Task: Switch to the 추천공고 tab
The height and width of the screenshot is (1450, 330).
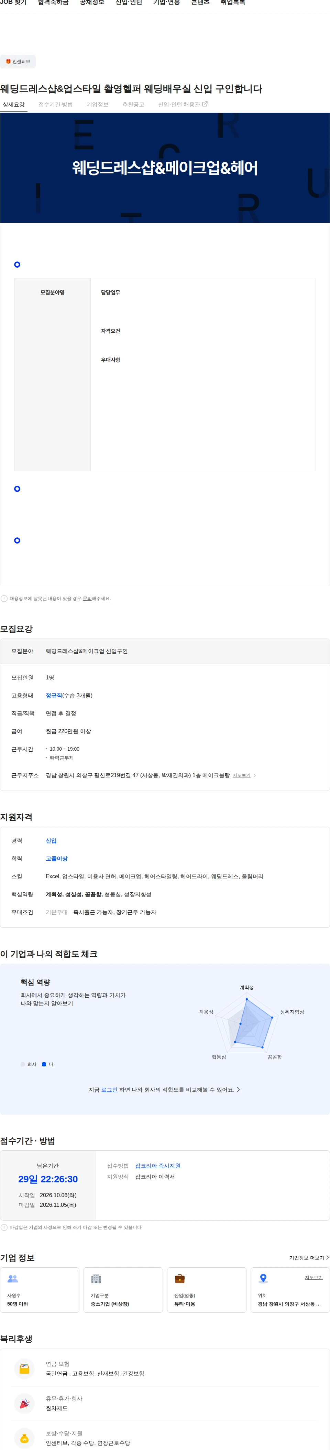Action: (133, 105)
